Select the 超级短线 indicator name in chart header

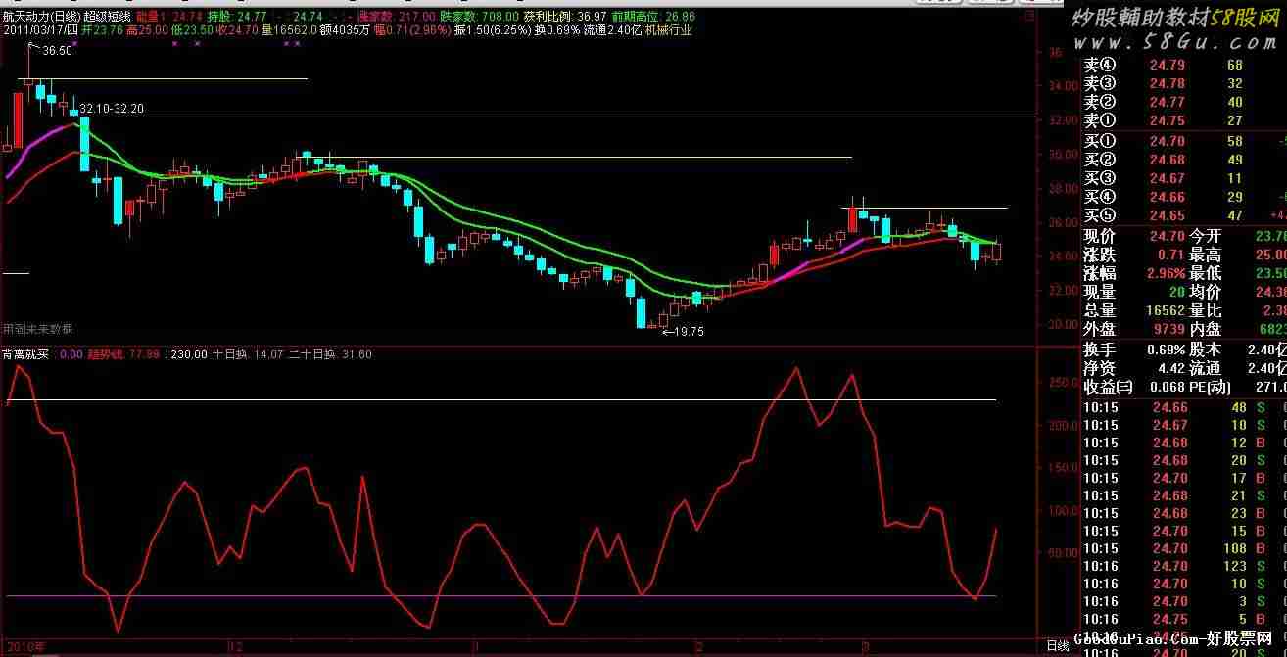105,17
